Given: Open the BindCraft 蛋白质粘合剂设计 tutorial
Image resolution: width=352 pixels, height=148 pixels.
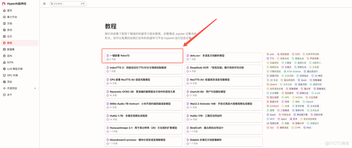Looking at the screenshot, I should click(x=224, y=130).
